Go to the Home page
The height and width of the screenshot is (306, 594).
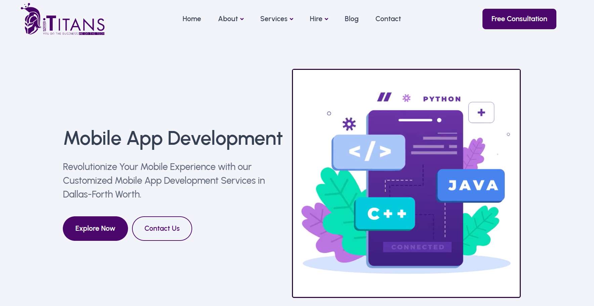[192, 19]
